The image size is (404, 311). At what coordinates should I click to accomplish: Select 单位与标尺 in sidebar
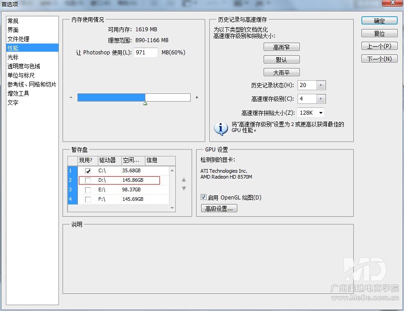coord(21,75)
